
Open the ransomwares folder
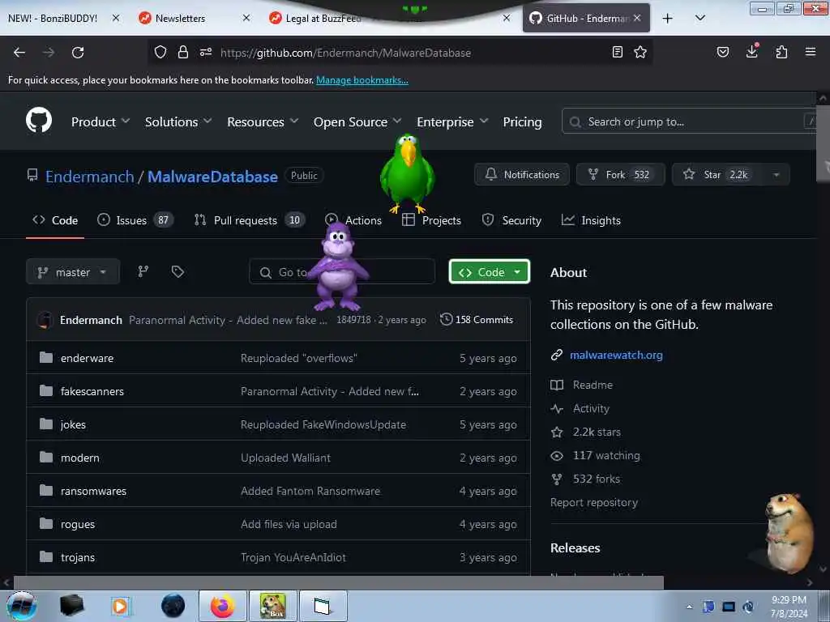93,491
